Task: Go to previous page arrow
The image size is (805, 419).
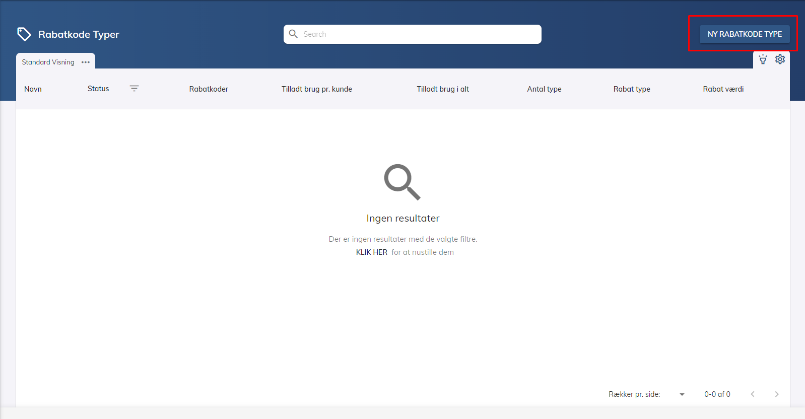Action: pyautogui.click(x=753, y=394)
